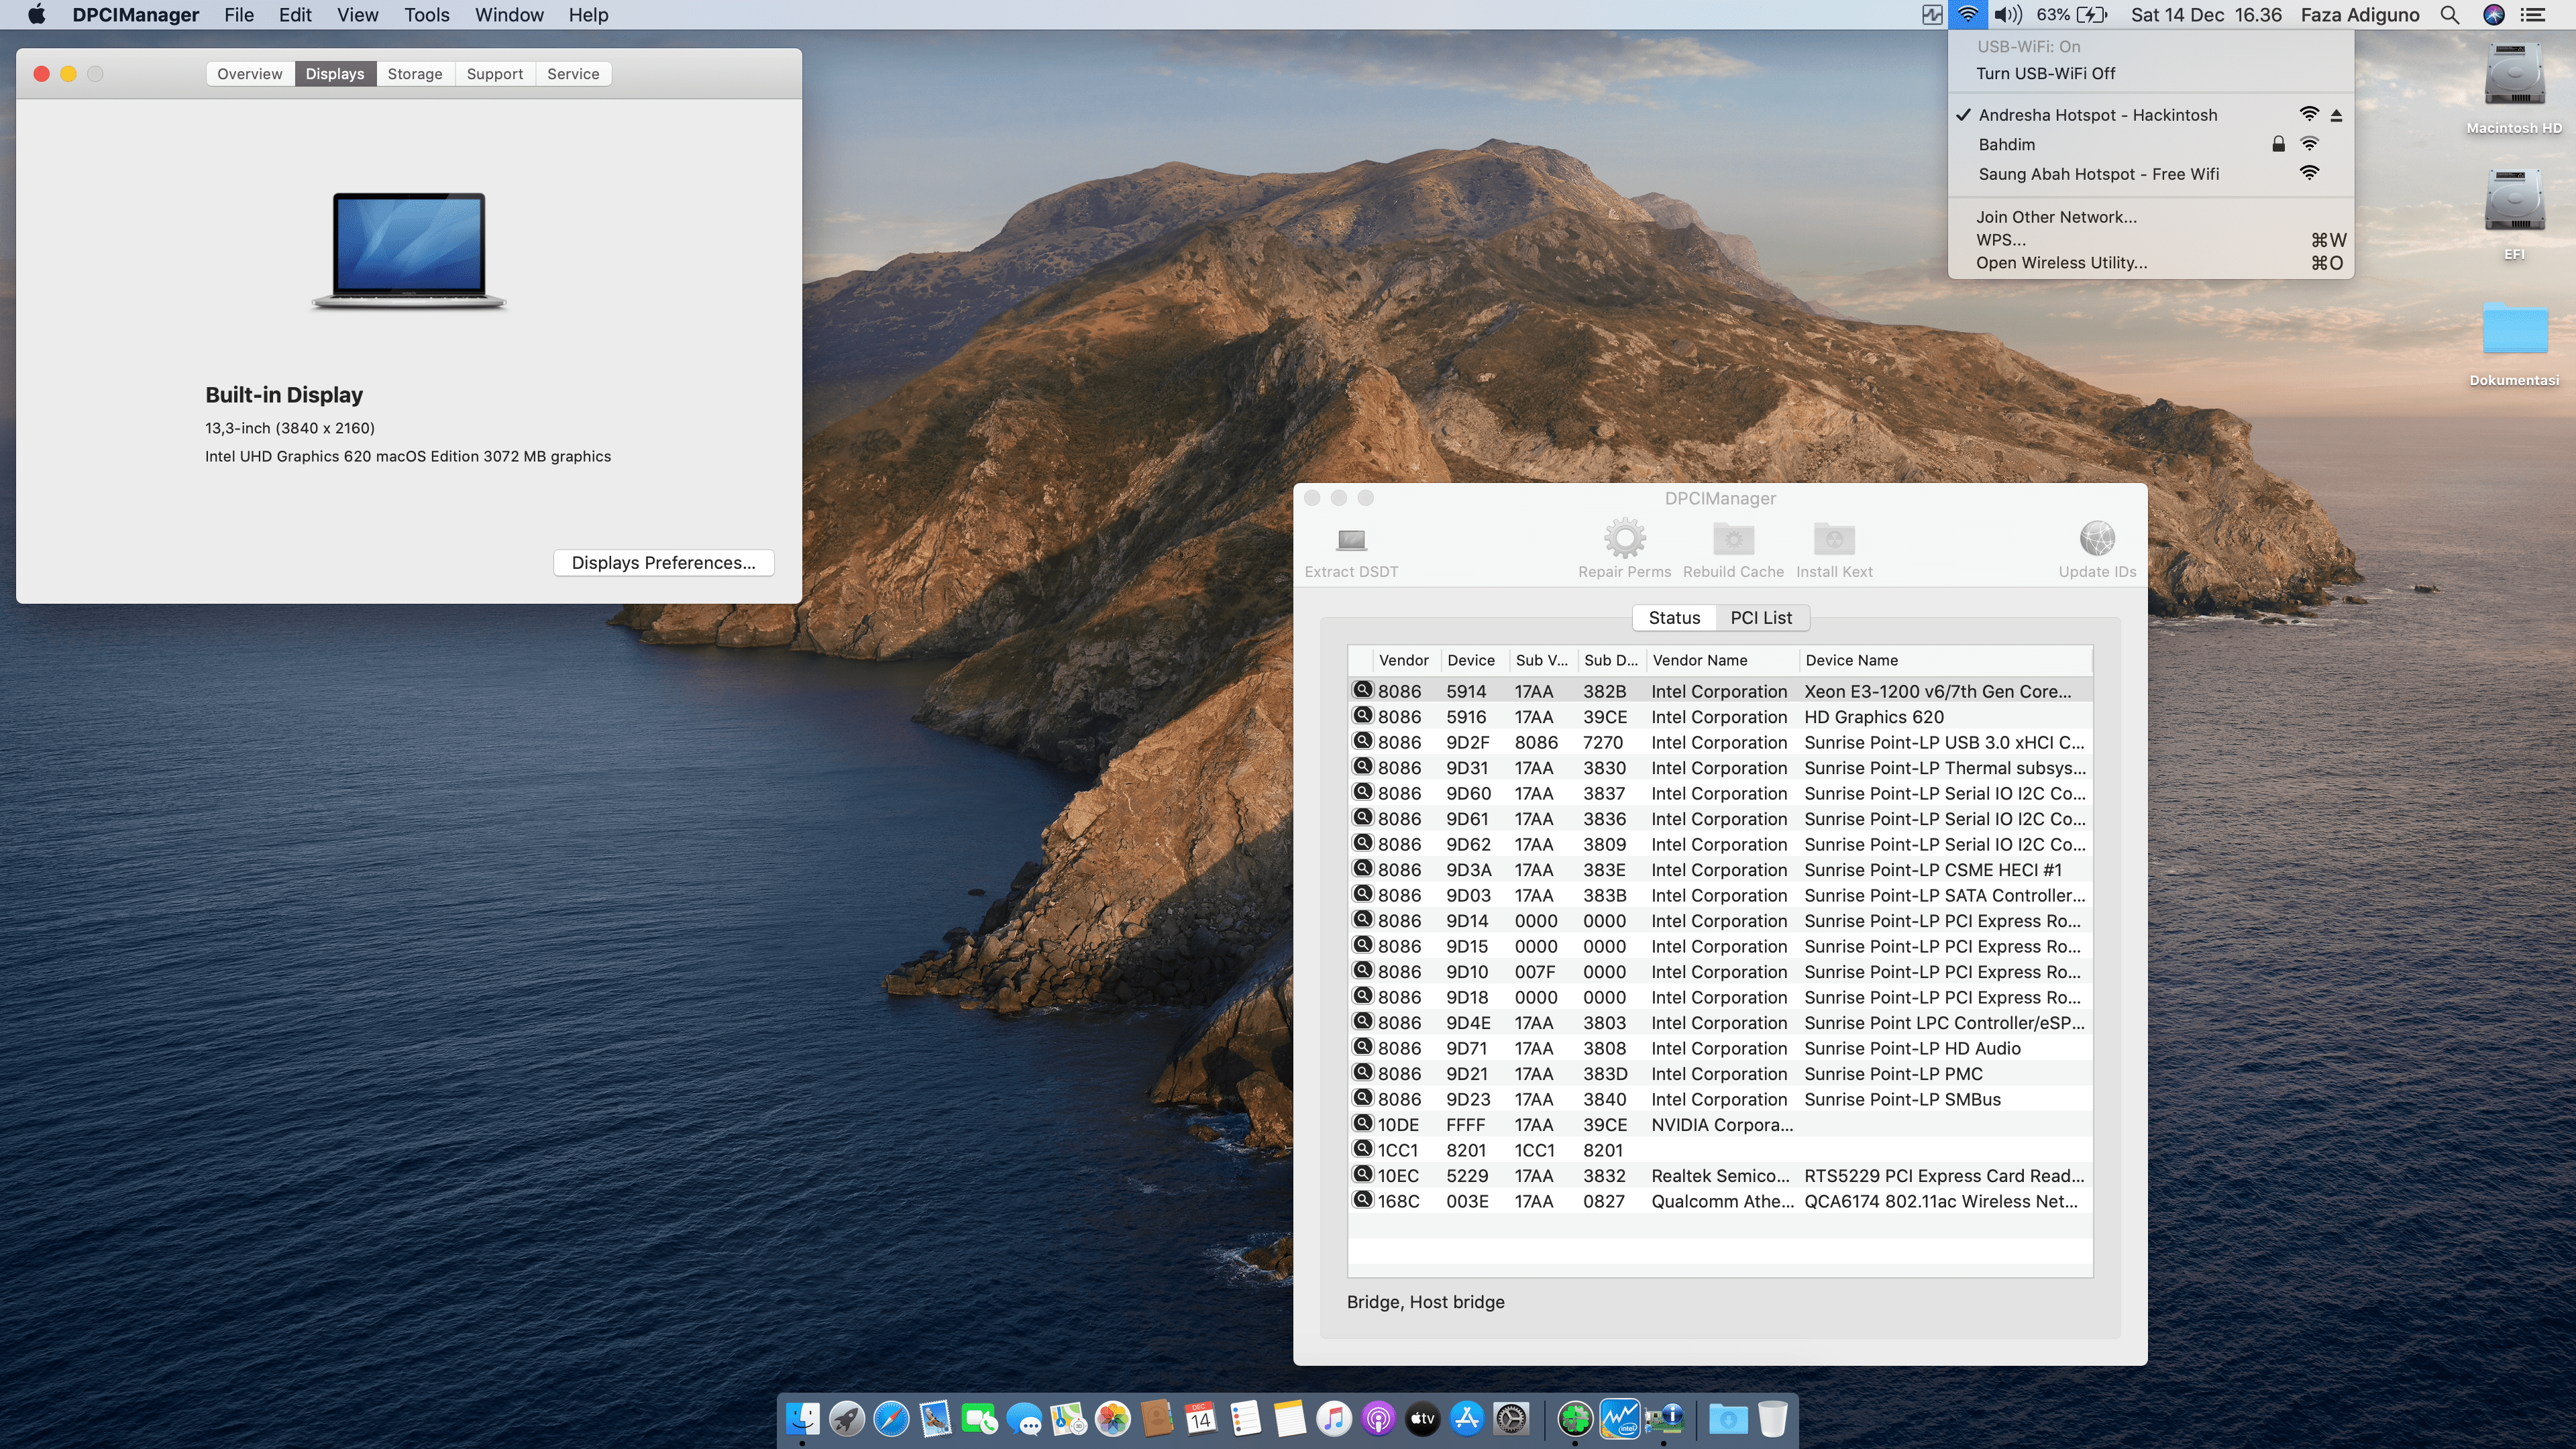Click magnifier icon beside NVIDIA 10DE row

pyautogui.click(x=1362, y=1123)
